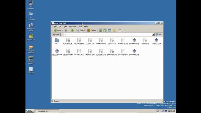Launch Command Prompt from the desktop
Viewport: 201px width, 113px height.
click(31, 60)
